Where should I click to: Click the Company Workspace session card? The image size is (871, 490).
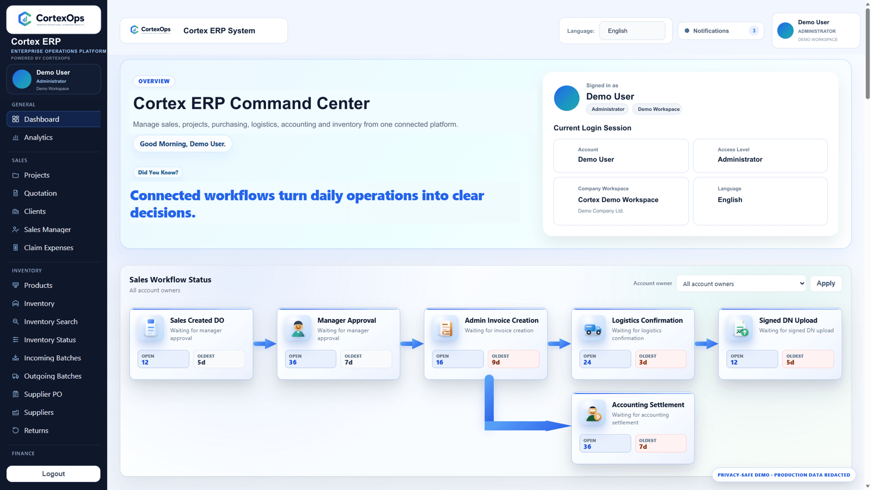tap(621, 201)
